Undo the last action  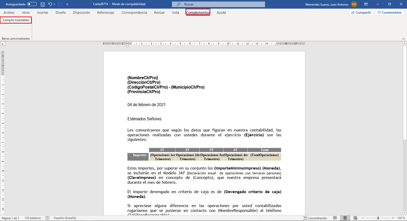tap(50, 4)
